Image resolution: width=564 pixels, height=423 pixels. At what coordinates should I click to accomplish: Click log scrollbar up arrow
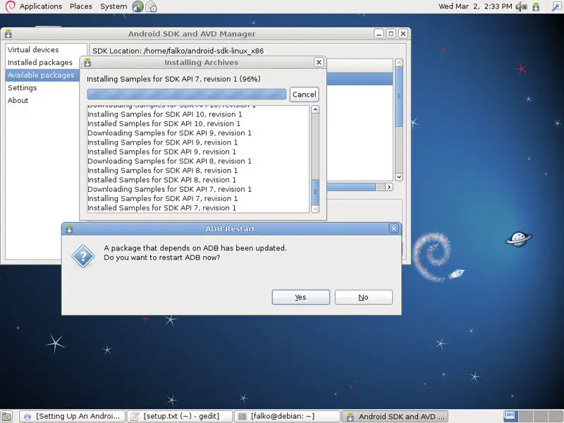pos(314,109)
